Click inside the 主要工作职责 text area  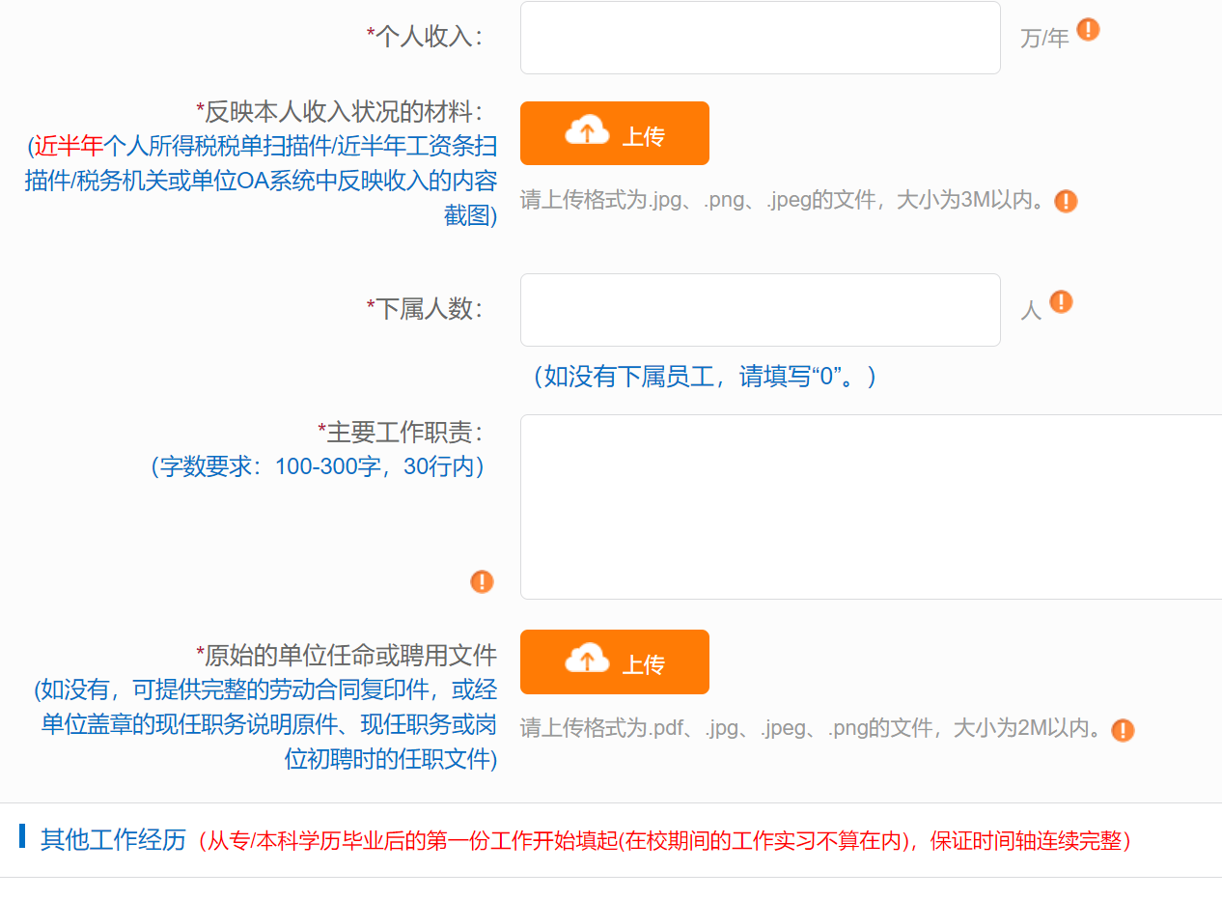pos(871,507)
